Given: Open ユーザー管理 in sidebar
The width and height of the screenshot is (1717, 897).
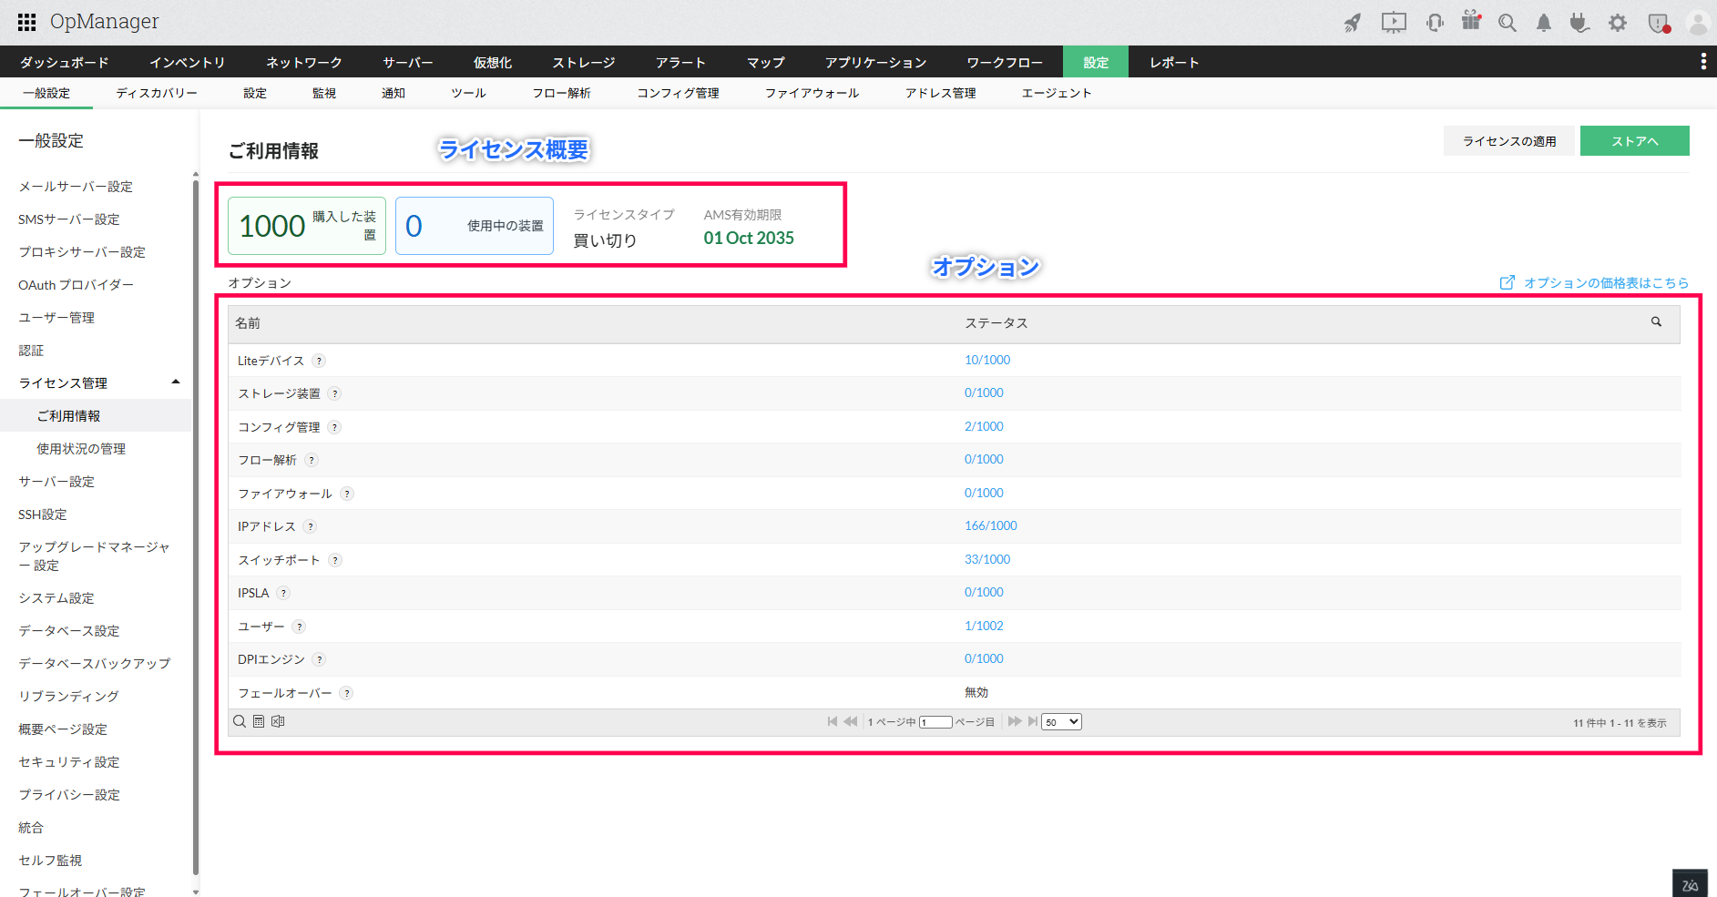Looking at the screenshot, I should [x=56, y=318].
